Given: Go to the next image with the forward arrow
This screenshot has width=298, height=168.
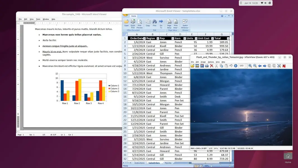Looking at the screenshot, I should [x=264, y=66].
